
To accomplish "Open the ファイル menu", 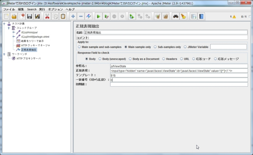I will point(9,10).
